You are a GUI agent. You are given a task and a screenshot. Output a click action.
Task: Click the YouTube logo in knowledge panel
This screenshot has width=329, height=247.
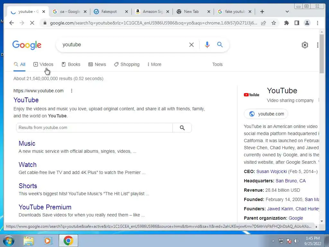[x=252, y=95]
